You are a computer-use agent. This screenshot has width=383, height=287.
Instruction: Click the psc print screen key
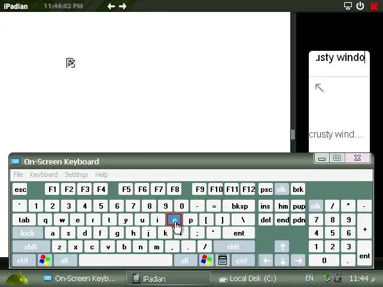point(266,190)
